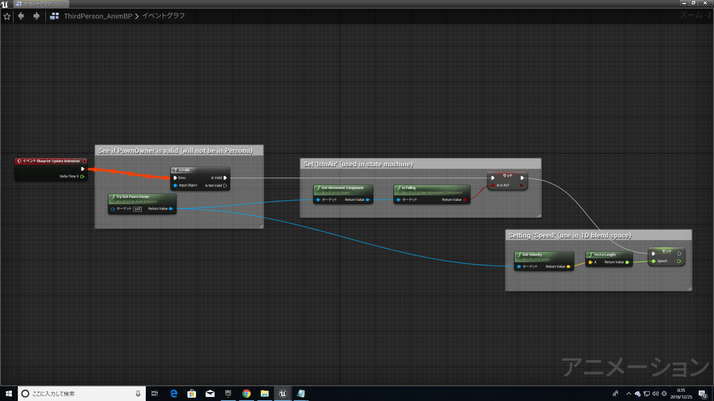Select the イベント Blueprint Update Animation node title

point(51,161)
